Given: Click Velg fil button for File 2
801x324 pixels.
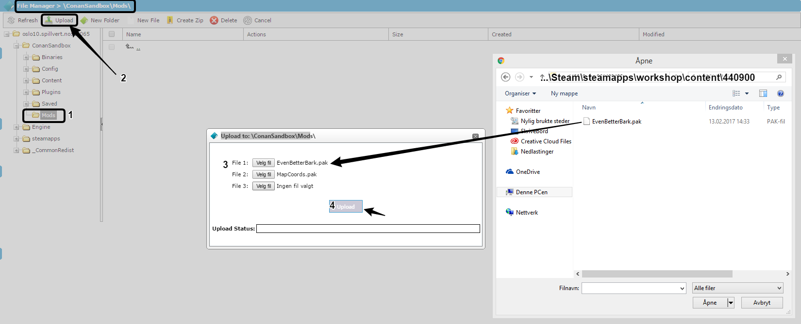Looking at the screenshot, I should [x=264, y=174].
